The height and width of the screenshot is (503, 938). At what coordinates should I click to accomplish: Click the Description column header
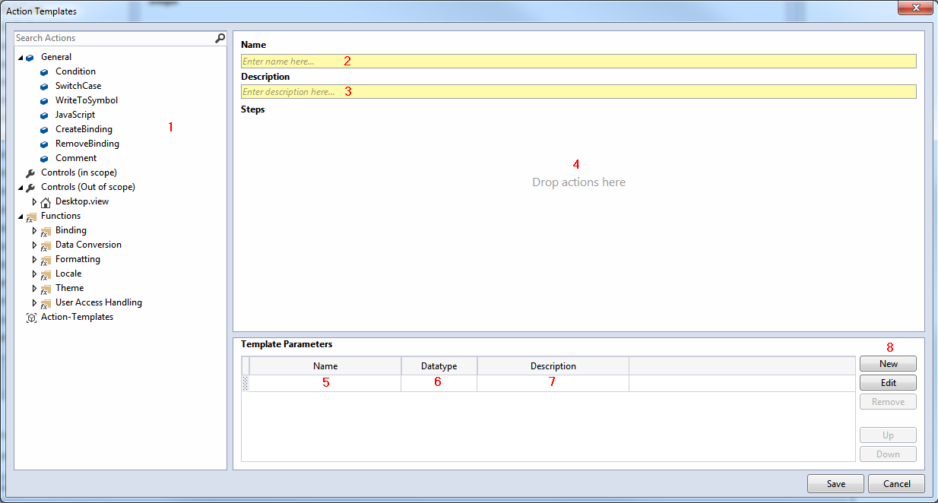(x=553, y=366)
